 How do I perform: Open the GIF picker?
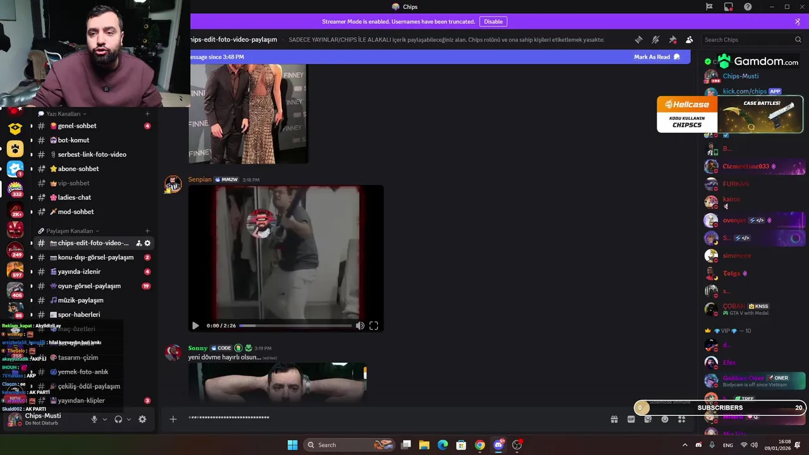[631, 419]
